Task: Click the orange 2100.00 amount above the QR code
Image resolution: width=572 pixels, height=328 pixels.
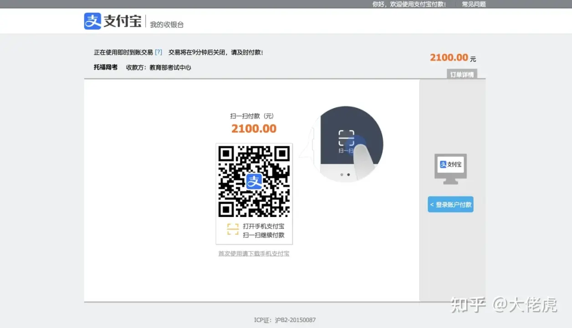Action: tap(254, 129)
